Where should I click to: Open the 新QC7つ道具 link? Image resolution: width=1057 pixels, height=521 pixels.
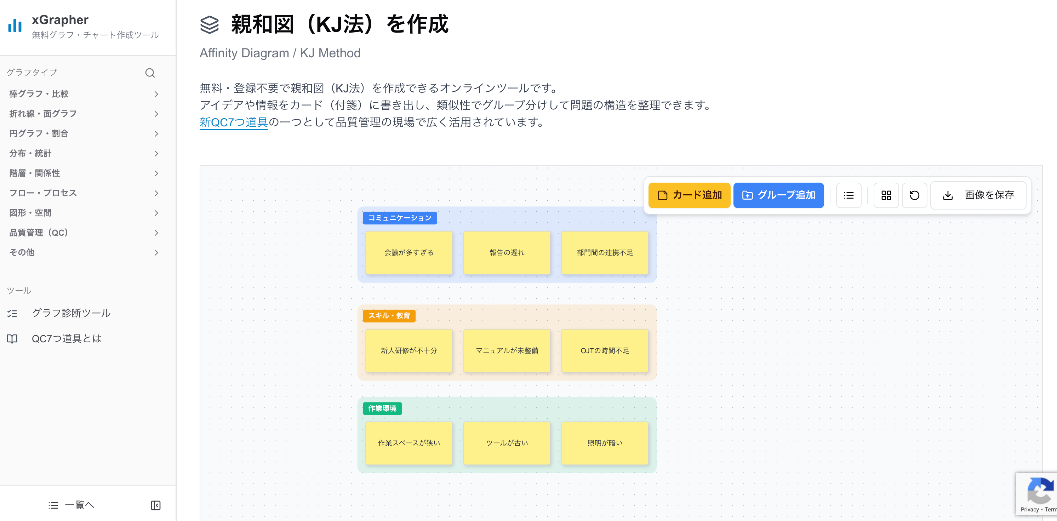pyautogui.click(x=234, y=121)
